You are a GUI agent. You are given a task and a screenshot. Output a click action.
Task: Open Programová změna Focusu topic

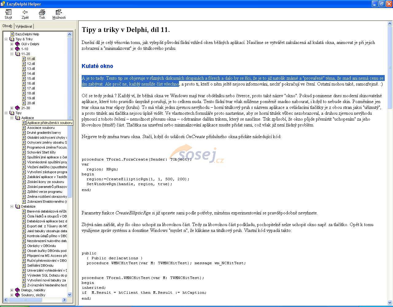pos(47,147)
